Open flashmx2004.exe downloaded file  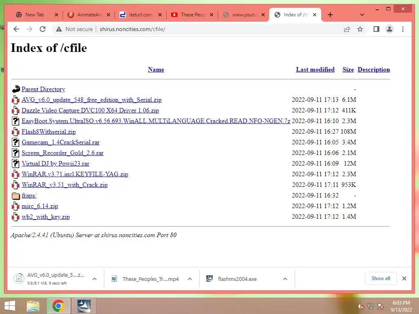point(232,279)
